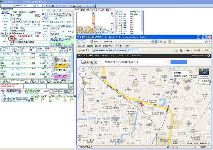This screenshot has height=150, width=213.
Task: Toggle the checkbox beside date 2012/03/02
Action: (x=73, y=26)
